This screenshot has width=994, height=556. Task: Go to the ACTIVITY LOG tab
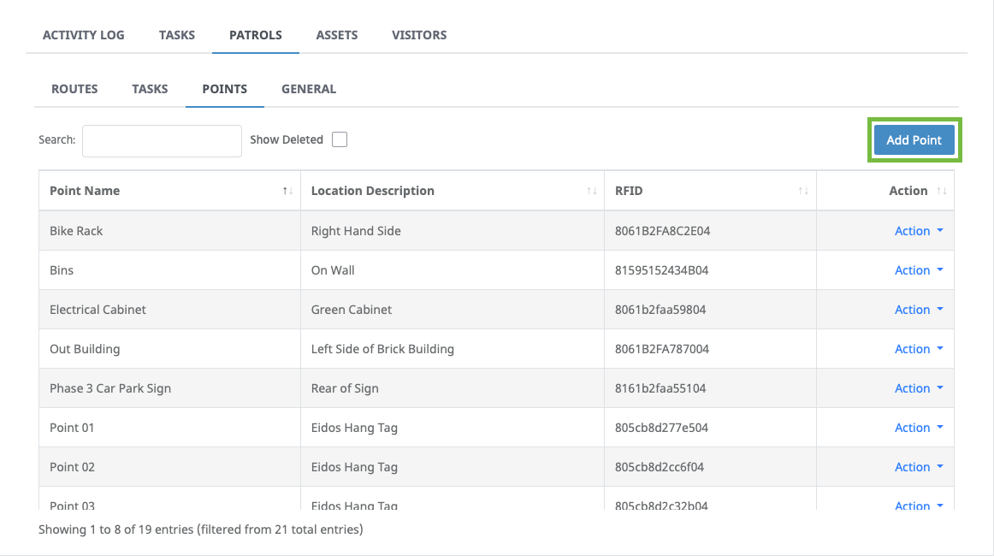point(83,35)
